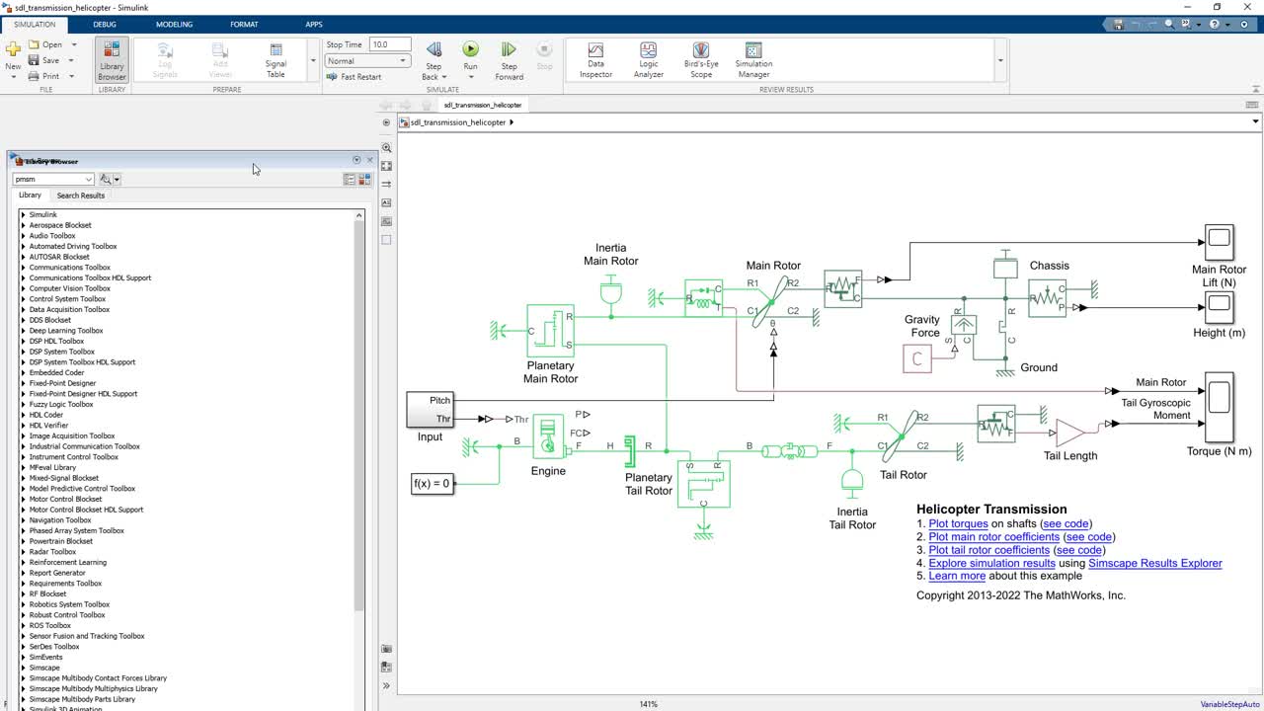Toggle sample time arrows icon in palette
This screenshot has width=1264, height=711.
click(386, 185)
